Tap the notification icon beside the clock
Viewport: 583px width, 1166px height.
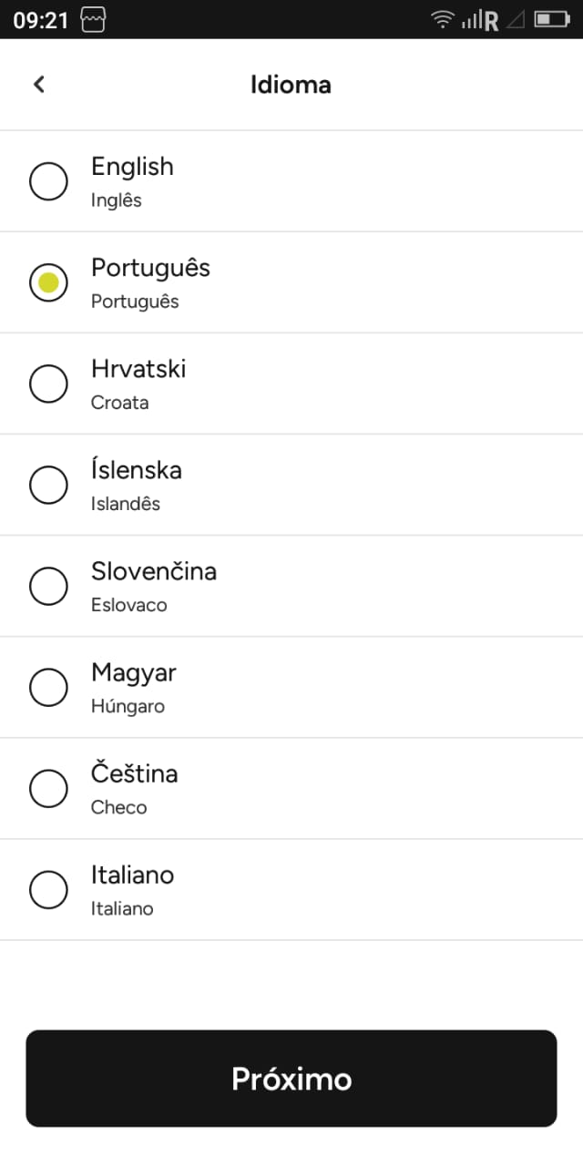point(93,19)
